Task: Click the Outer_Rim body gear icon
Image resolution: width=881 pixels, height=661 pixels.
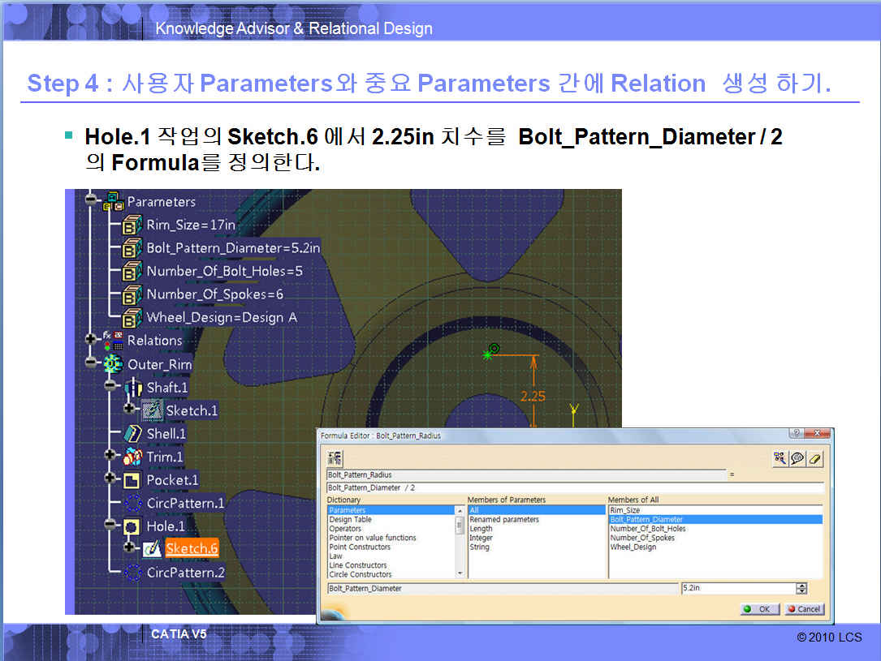Action: point(114,364)
